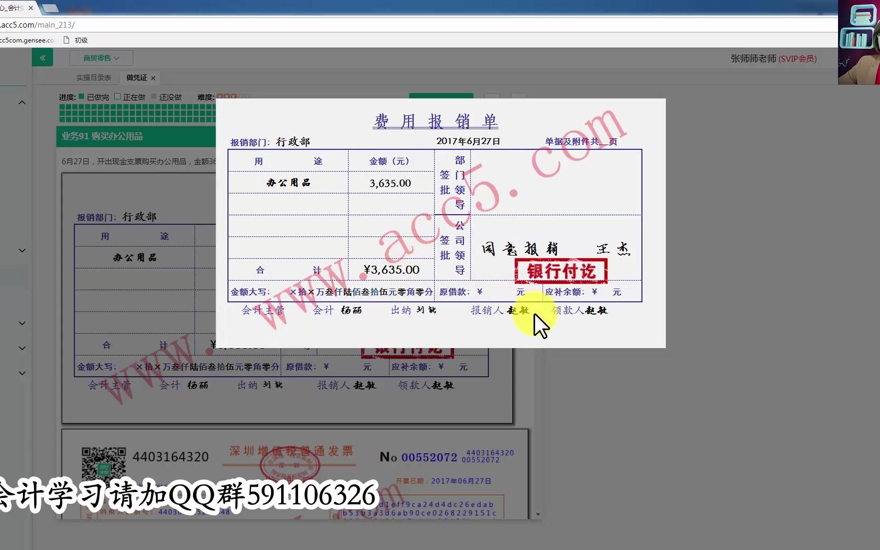The width and height of the screenshot is (880, 550).
Task: Click invoice number 00552072
Action: [429, 458]
